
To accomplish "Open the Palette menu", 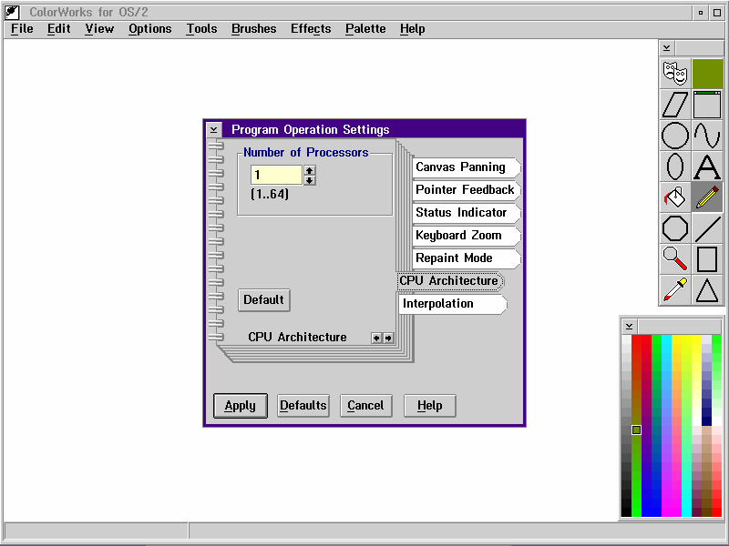I will pos(365,29).
